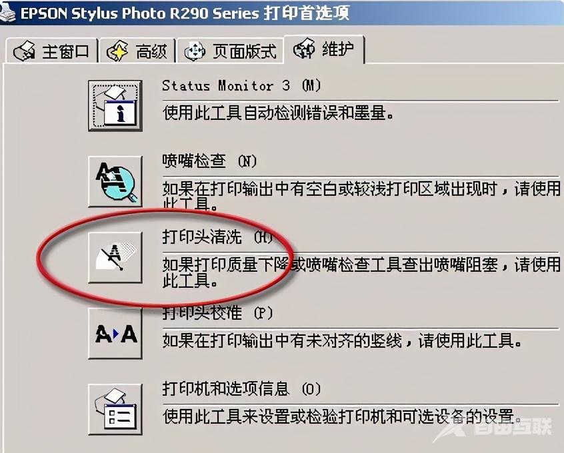
Task: Select the 维护 tab
Action: point(324,49)
